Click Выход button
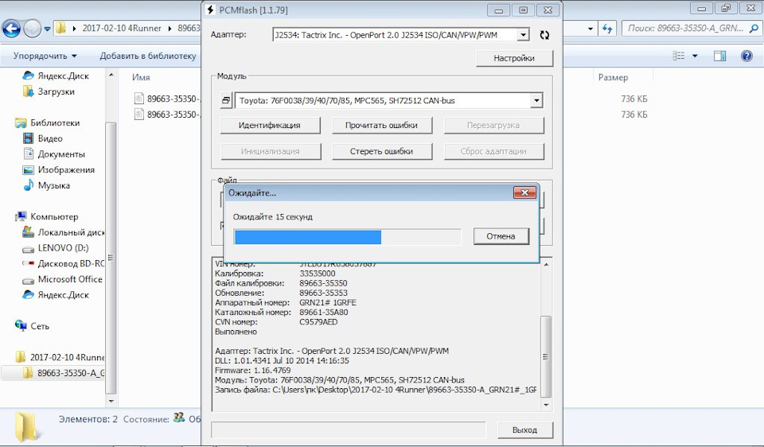Screen dimensions: 764x447 [524, 430]
